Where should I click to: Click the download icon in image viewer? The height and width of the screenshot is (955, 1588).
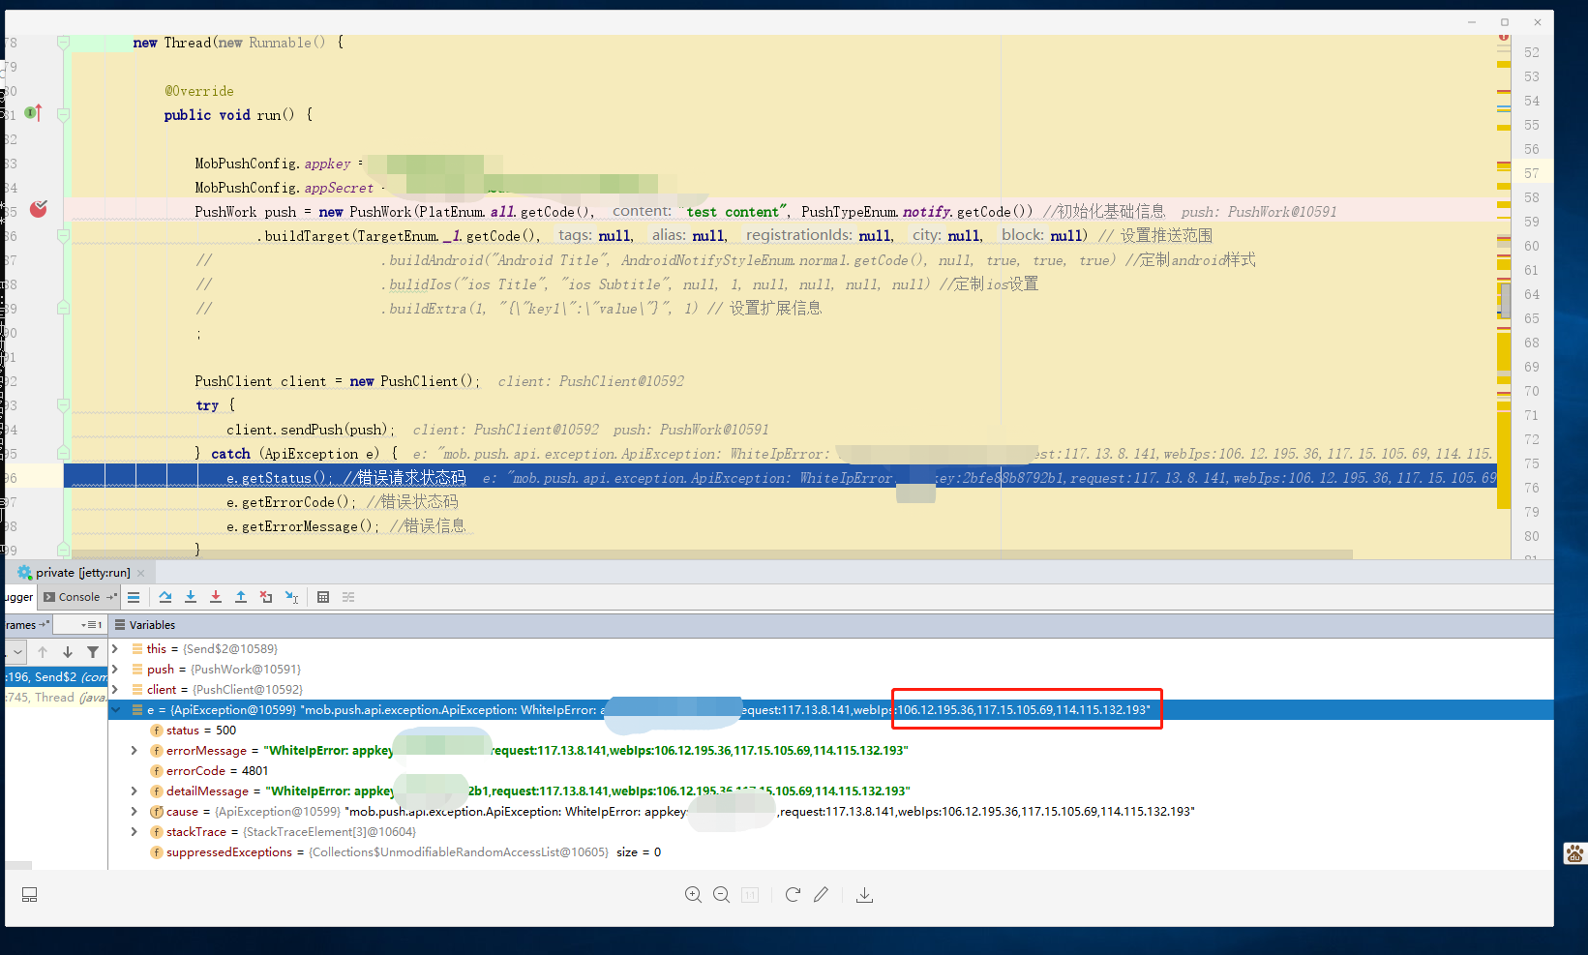click(x=864, y=895)
